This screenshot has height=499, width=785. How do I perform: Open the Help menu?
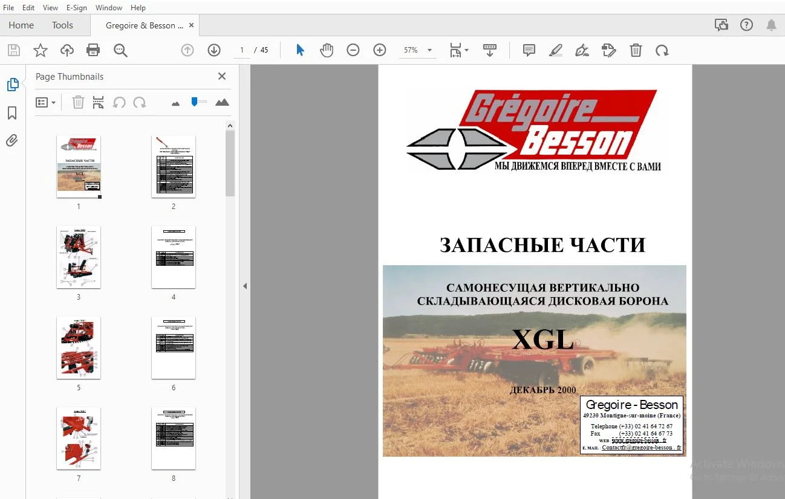point(138,8)
